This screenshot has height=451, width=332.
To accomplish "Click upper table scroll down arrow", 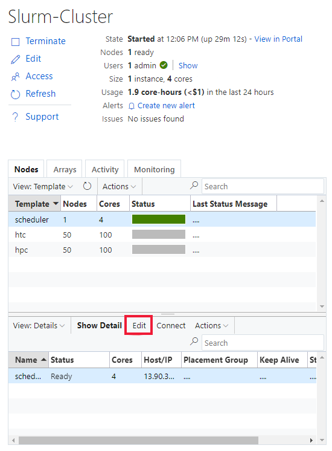I will 322,307.
